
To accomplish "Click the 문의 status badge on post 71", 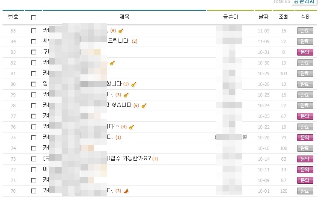I will tap(303, 180).
